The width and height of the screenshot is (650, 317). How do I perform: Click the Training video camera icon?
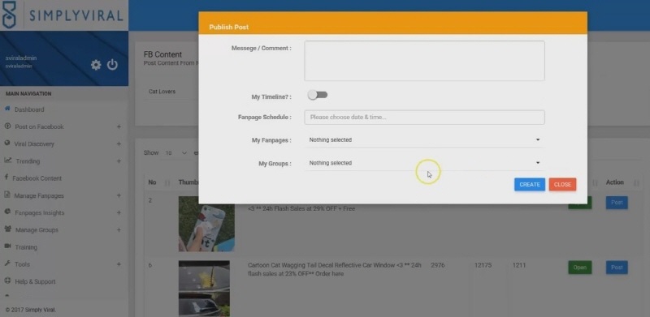(x=7, y=246)
